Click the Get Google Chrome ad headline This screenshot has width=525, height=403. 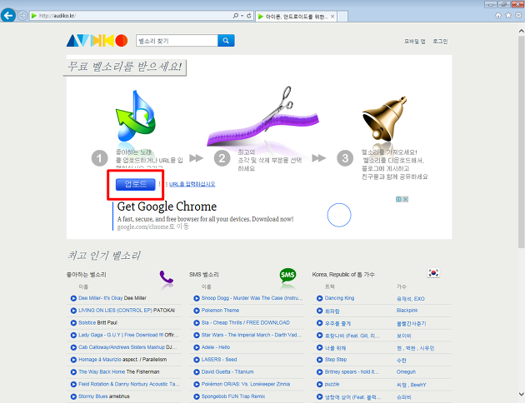coord(167,206)
